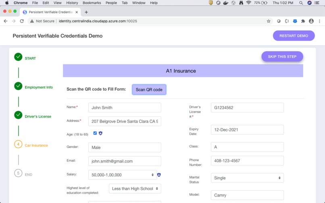Click the Driver's License step label
The image size is (325, 203).
tap(38, 116)
